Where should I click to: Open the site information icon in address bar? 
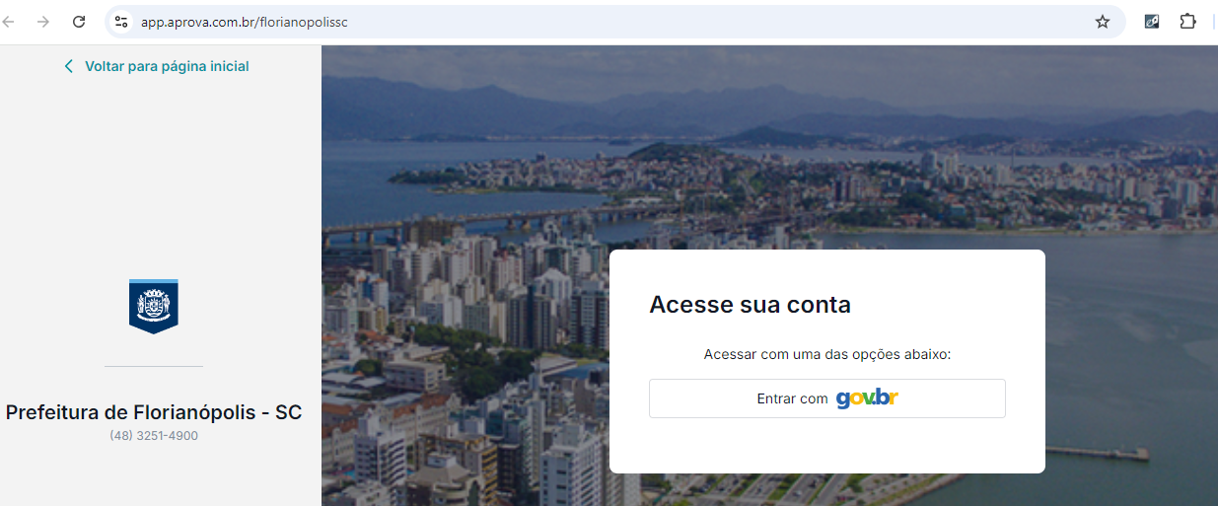coord(121,22)
